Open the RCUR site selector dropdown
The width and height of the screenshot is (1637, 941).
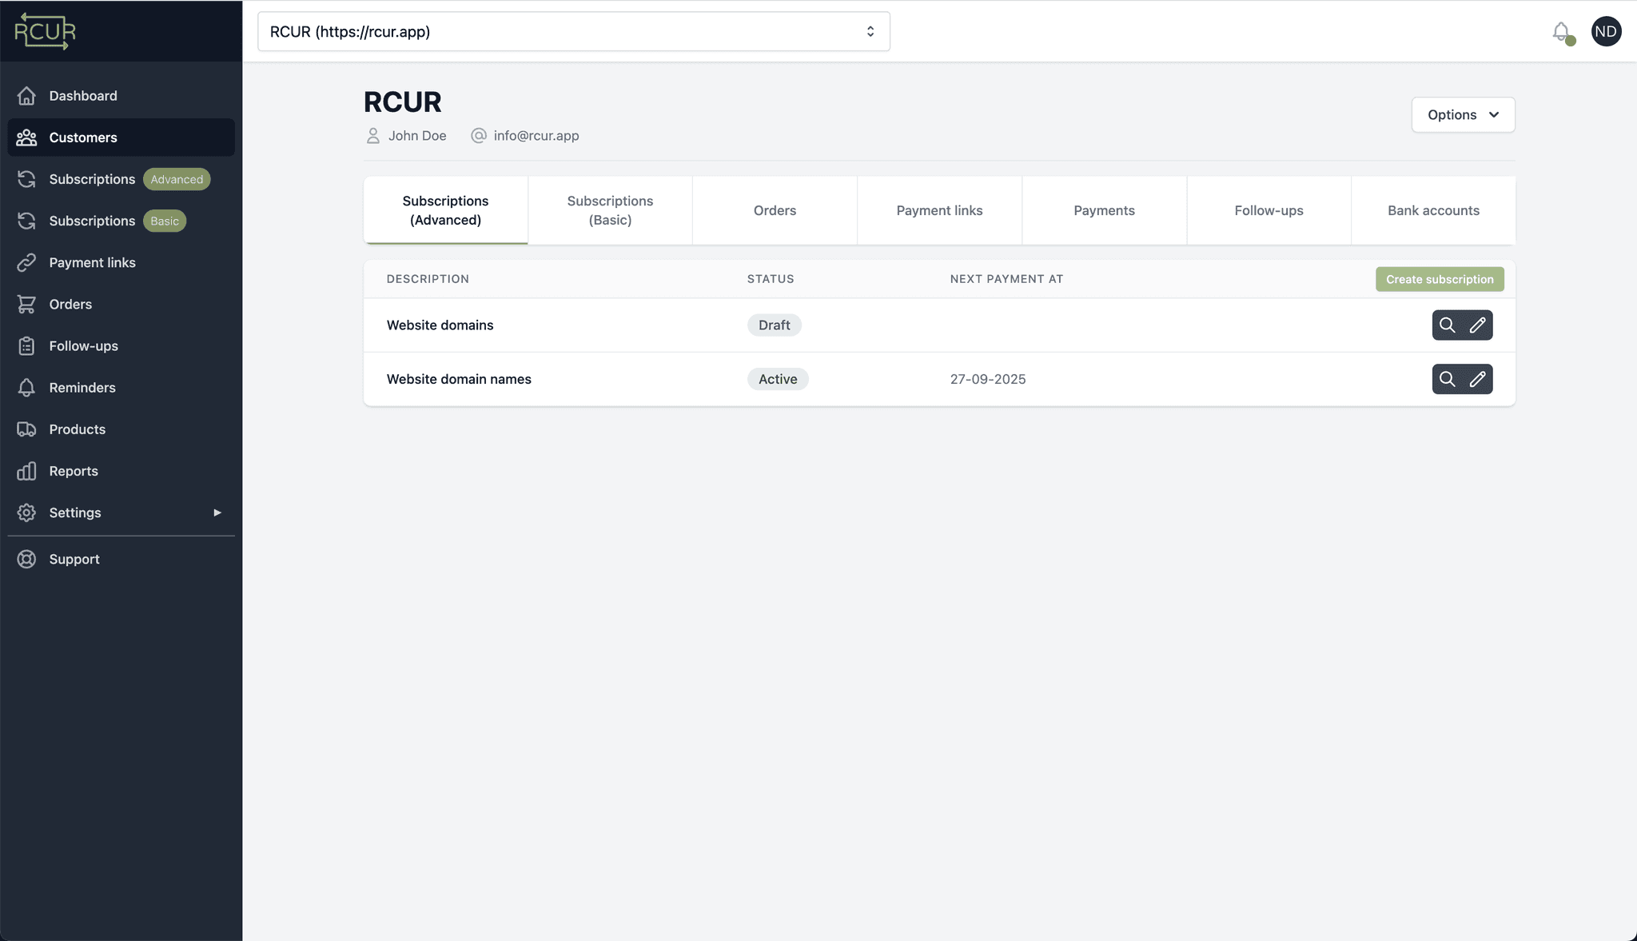[572, 31]
